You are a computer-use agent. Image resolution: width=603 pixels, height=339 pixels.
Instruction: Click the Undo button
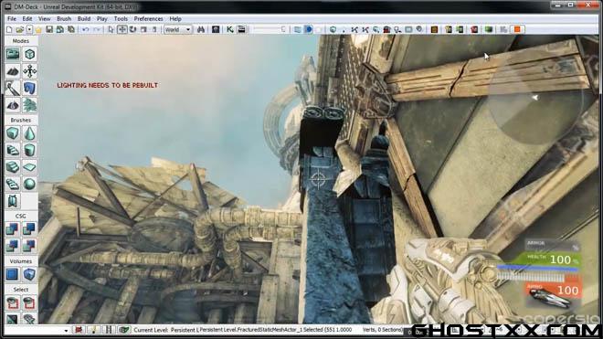pos(85,29)
